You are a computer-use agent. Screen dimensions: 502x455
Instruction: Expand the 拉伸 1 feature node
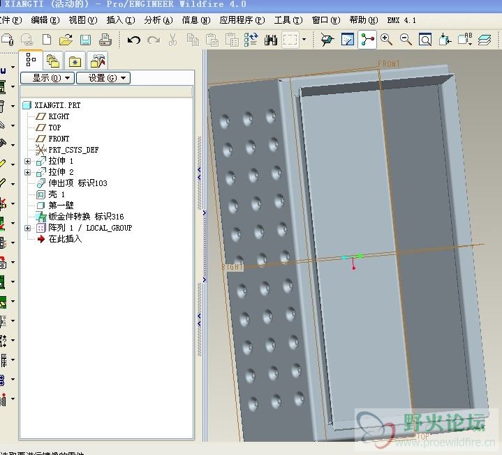(x=27, y=162)
